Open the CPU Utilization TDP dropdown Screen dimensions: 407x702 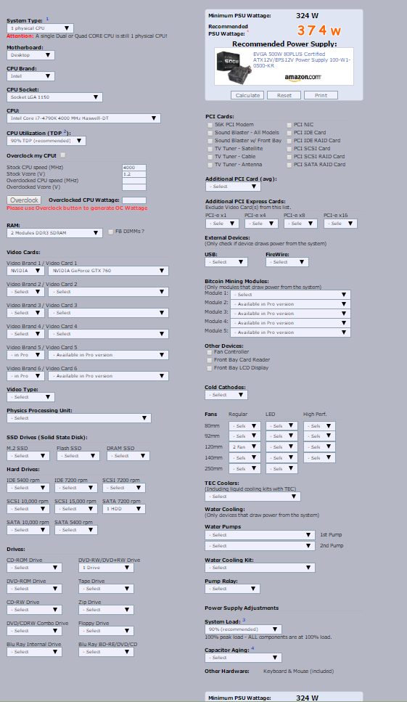pyautogui.click(x=46, y=141)
